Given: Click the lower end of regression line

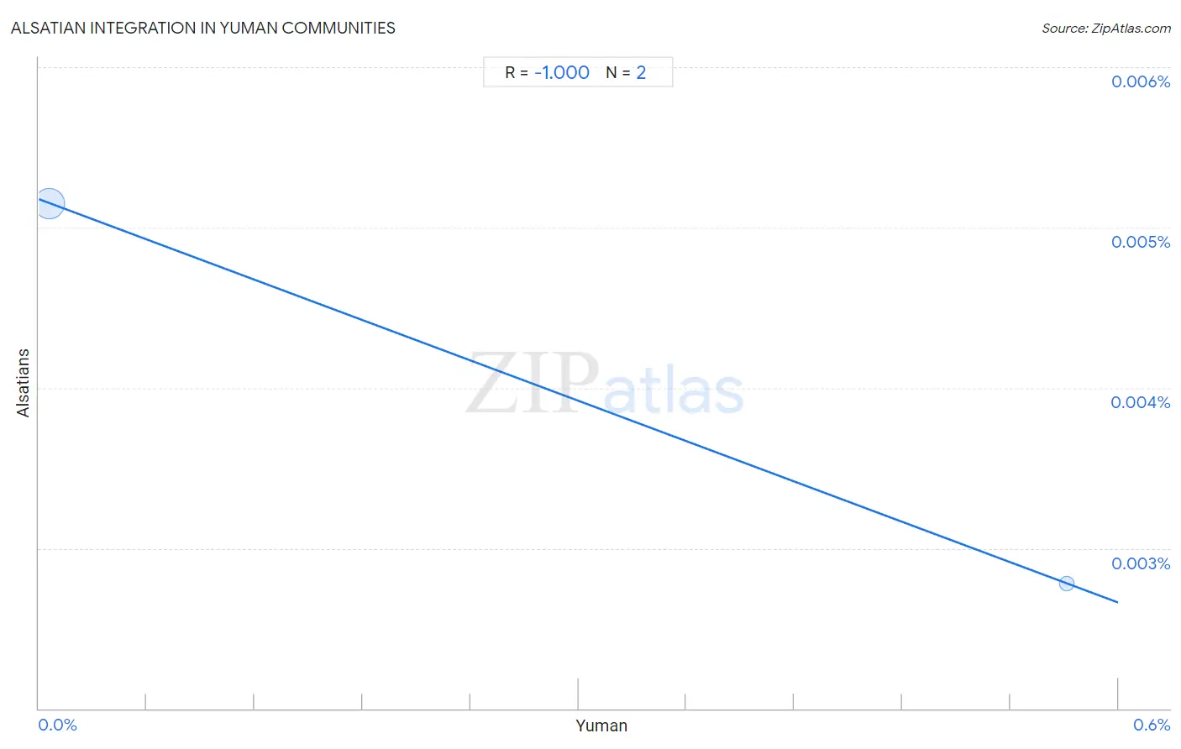Looking at the screenshot, I should (x=1116, y=601).
